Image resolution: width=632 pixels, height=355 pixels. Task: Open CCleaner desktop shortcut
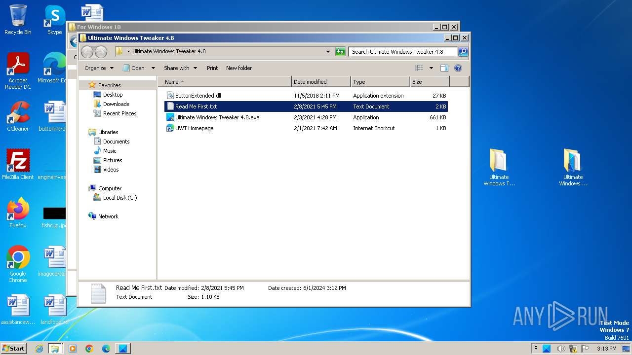(x=18, y=116)
